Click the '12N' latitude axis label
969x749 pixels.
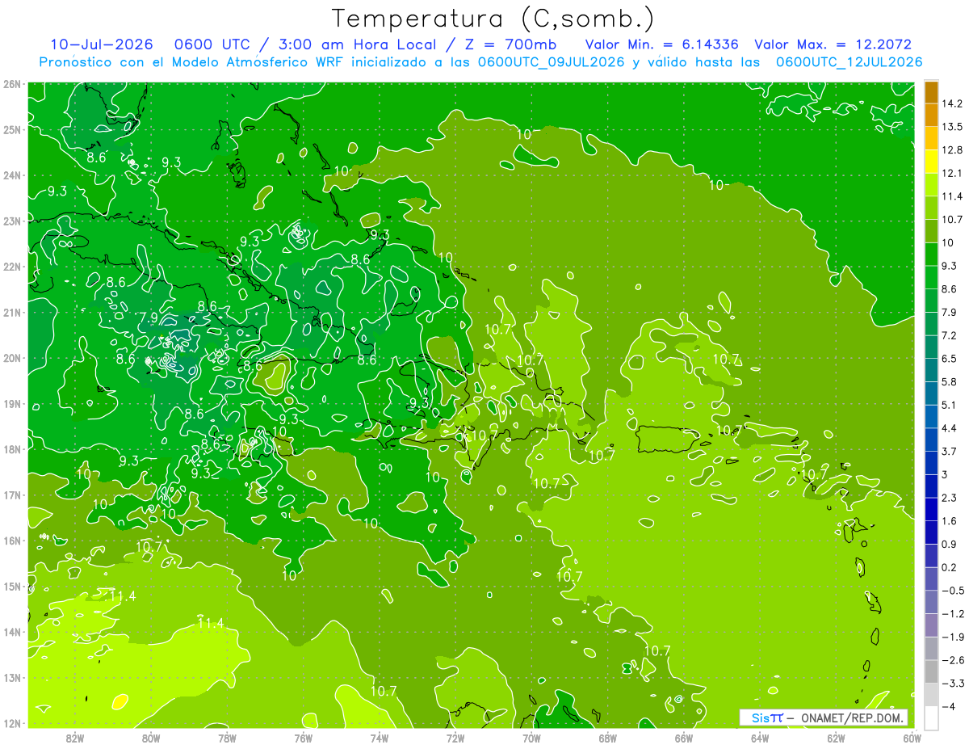click(11, 723)
